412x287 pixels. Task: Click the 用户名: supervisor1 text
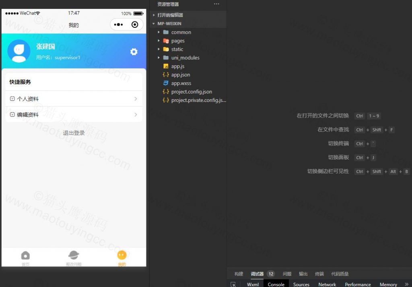(x=58, y=57)
